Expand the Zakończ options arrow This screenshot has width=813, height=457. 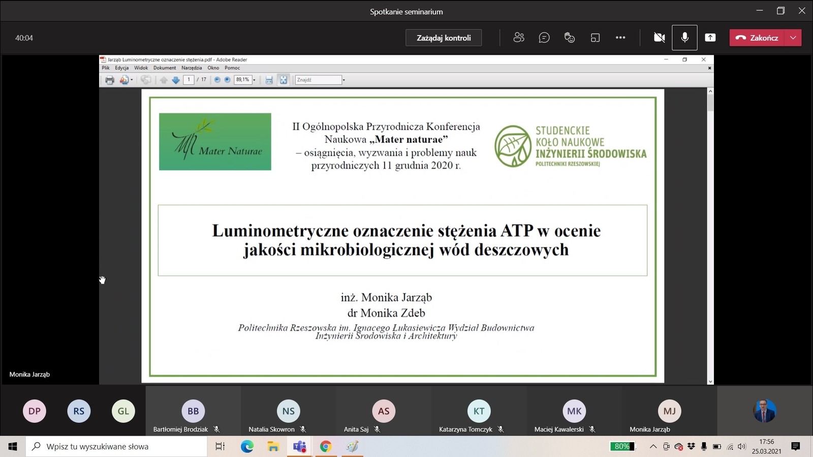[x=793, y=38]
